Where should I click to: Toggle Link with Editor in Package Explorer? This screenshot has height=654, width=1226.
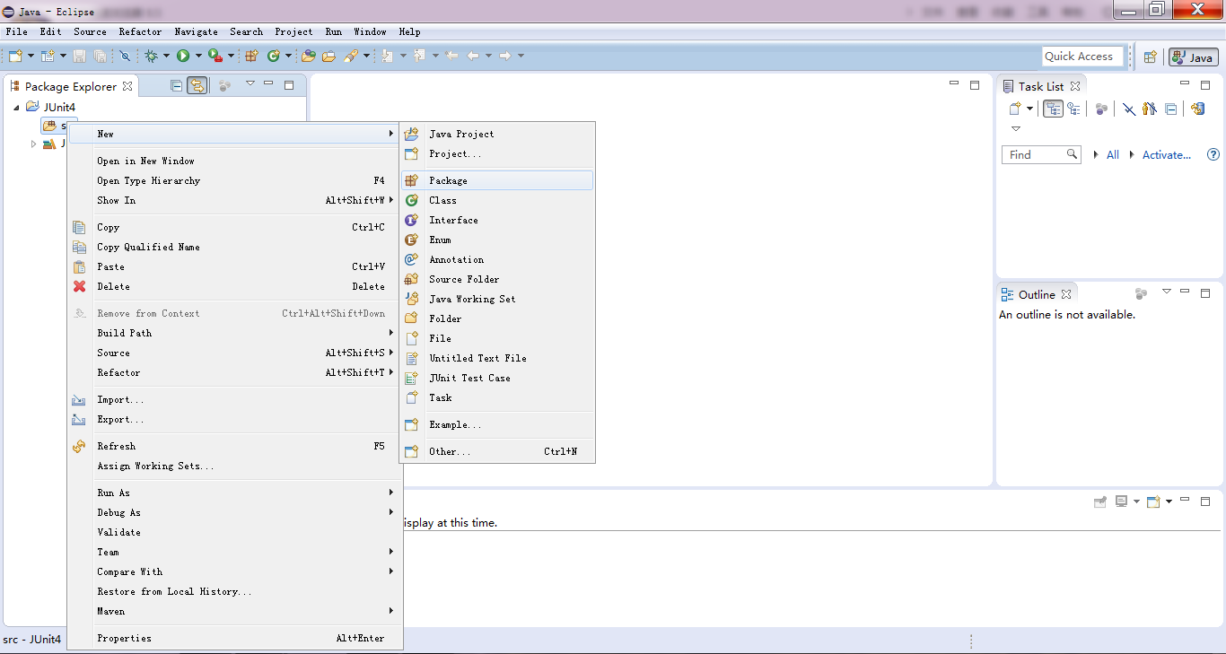coord(197,86)
